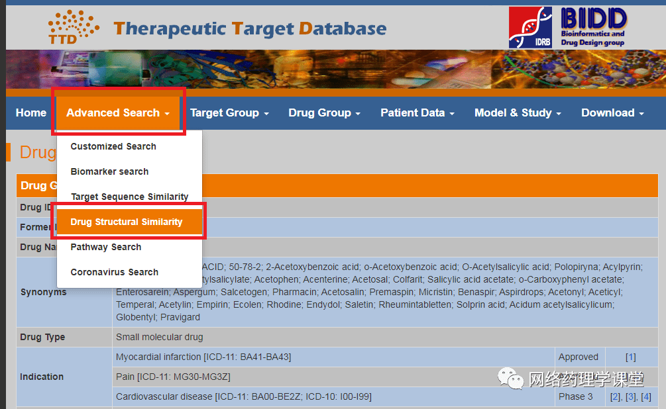
Task: Click the Drug Type row label
Action: tap(42, 338)
